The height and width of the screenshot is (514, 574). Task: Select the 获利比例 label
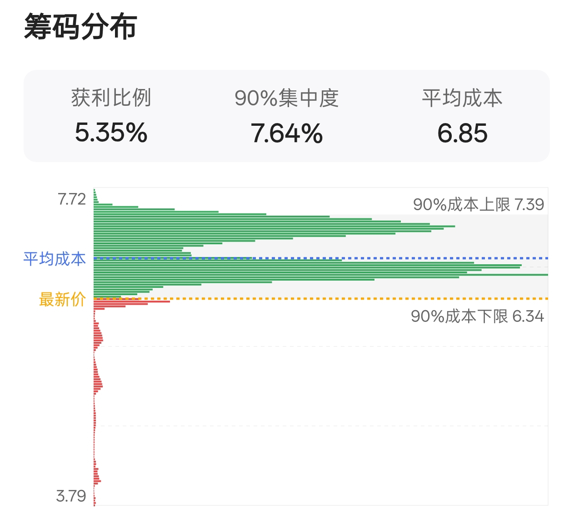pos(111,98)
